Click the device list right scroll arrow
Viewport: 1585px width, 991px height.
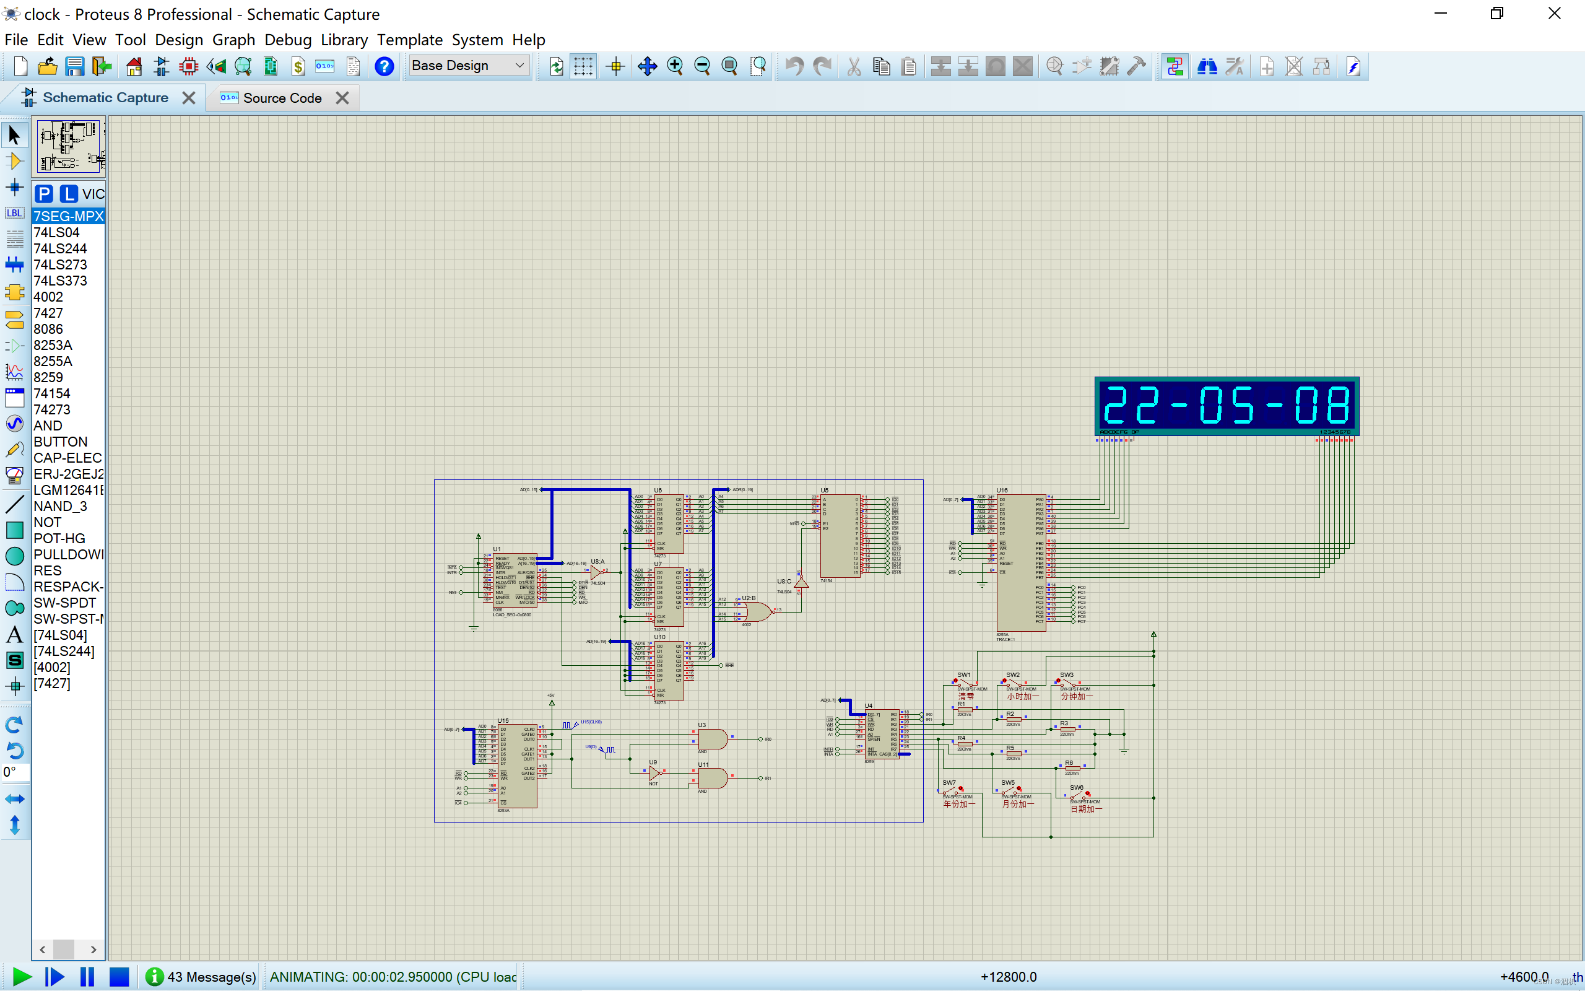point(93,949)
